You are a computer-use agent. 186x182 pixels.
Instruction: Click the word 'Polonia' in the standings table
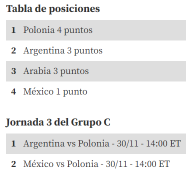click(39, 30)
